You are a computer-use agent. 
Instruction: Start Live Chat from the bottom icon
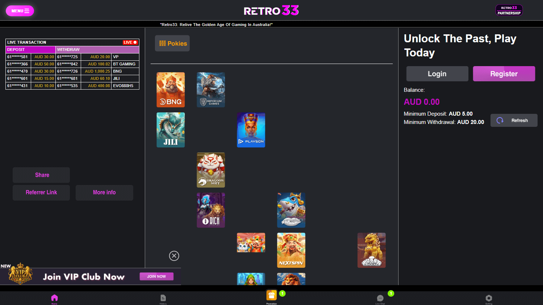380,298
